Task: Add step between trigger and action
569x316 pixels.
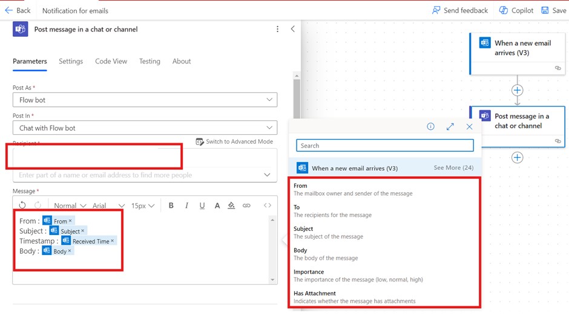Action: (517, 90)
